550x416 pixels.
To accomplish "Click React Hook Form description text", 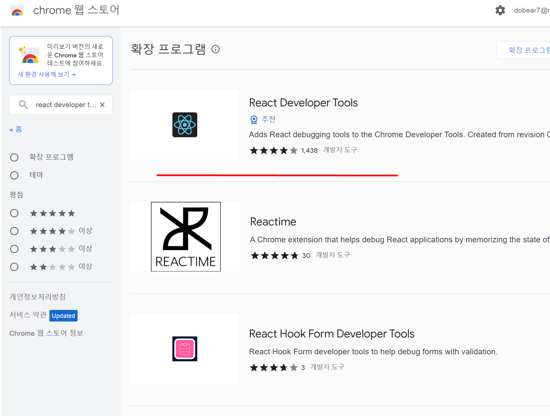I will pyautogui.click(x=373, y=352).
